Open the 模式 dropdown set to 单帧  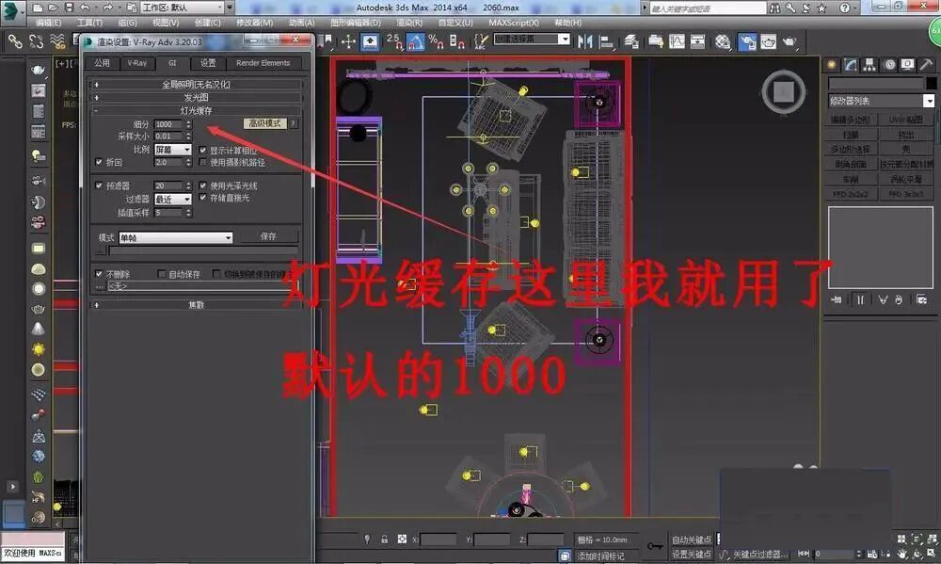click(x=175, y=238)
